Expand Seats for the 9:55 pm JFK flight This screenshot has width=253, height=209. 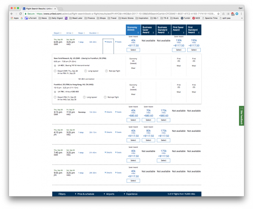point(118,173)
